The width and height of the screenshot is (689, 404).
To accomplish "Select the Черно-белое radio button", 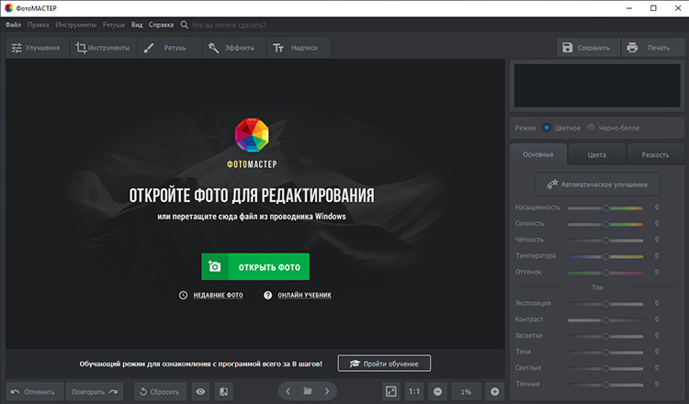I will (591, 128).
